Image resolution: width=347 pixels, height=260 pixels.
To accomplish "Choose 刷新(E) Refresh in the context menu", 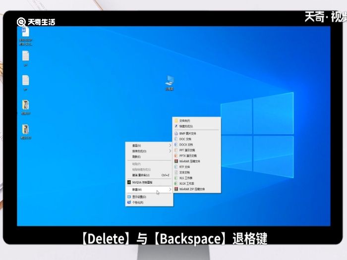I will point(149,156).
